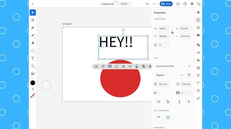Select the Selection arrow tool
Screen dimensions: 231x129
pyautogui.click(x=33, y=13)
